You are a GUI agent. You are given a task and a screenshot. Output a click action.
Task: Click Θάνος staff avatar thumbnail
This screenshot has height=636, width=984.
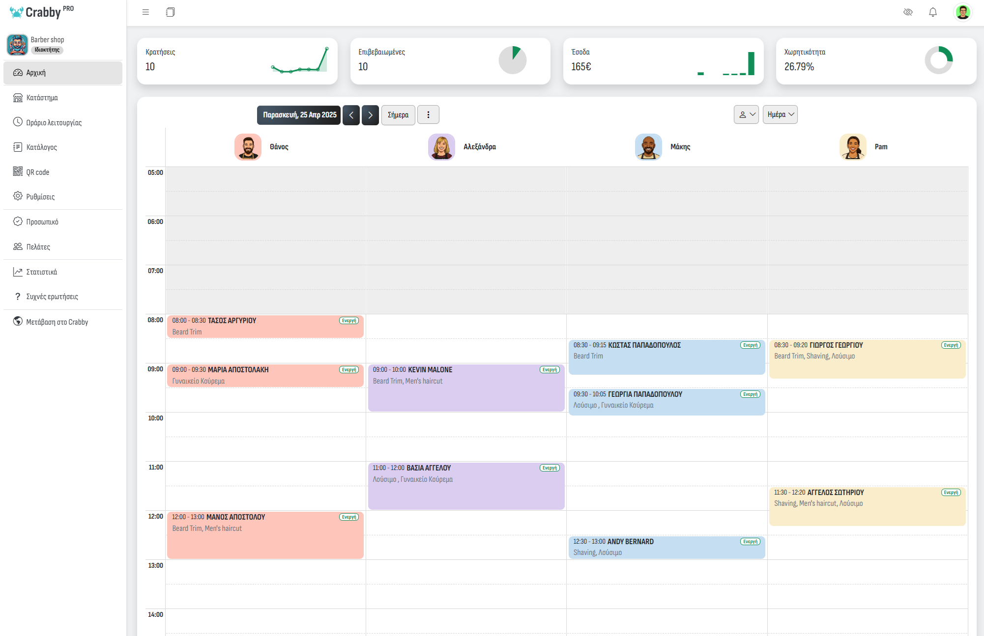pyautogui.click(x=248, y=147)
